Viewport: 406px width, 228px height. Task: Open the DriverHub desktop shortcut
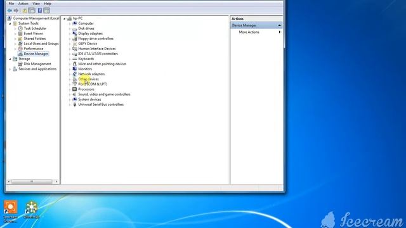[31, 210]
